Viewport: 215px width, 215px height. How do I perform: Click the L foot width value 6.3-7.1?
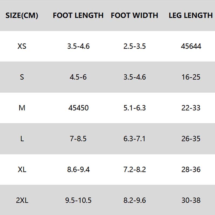(x=134, y=139)
